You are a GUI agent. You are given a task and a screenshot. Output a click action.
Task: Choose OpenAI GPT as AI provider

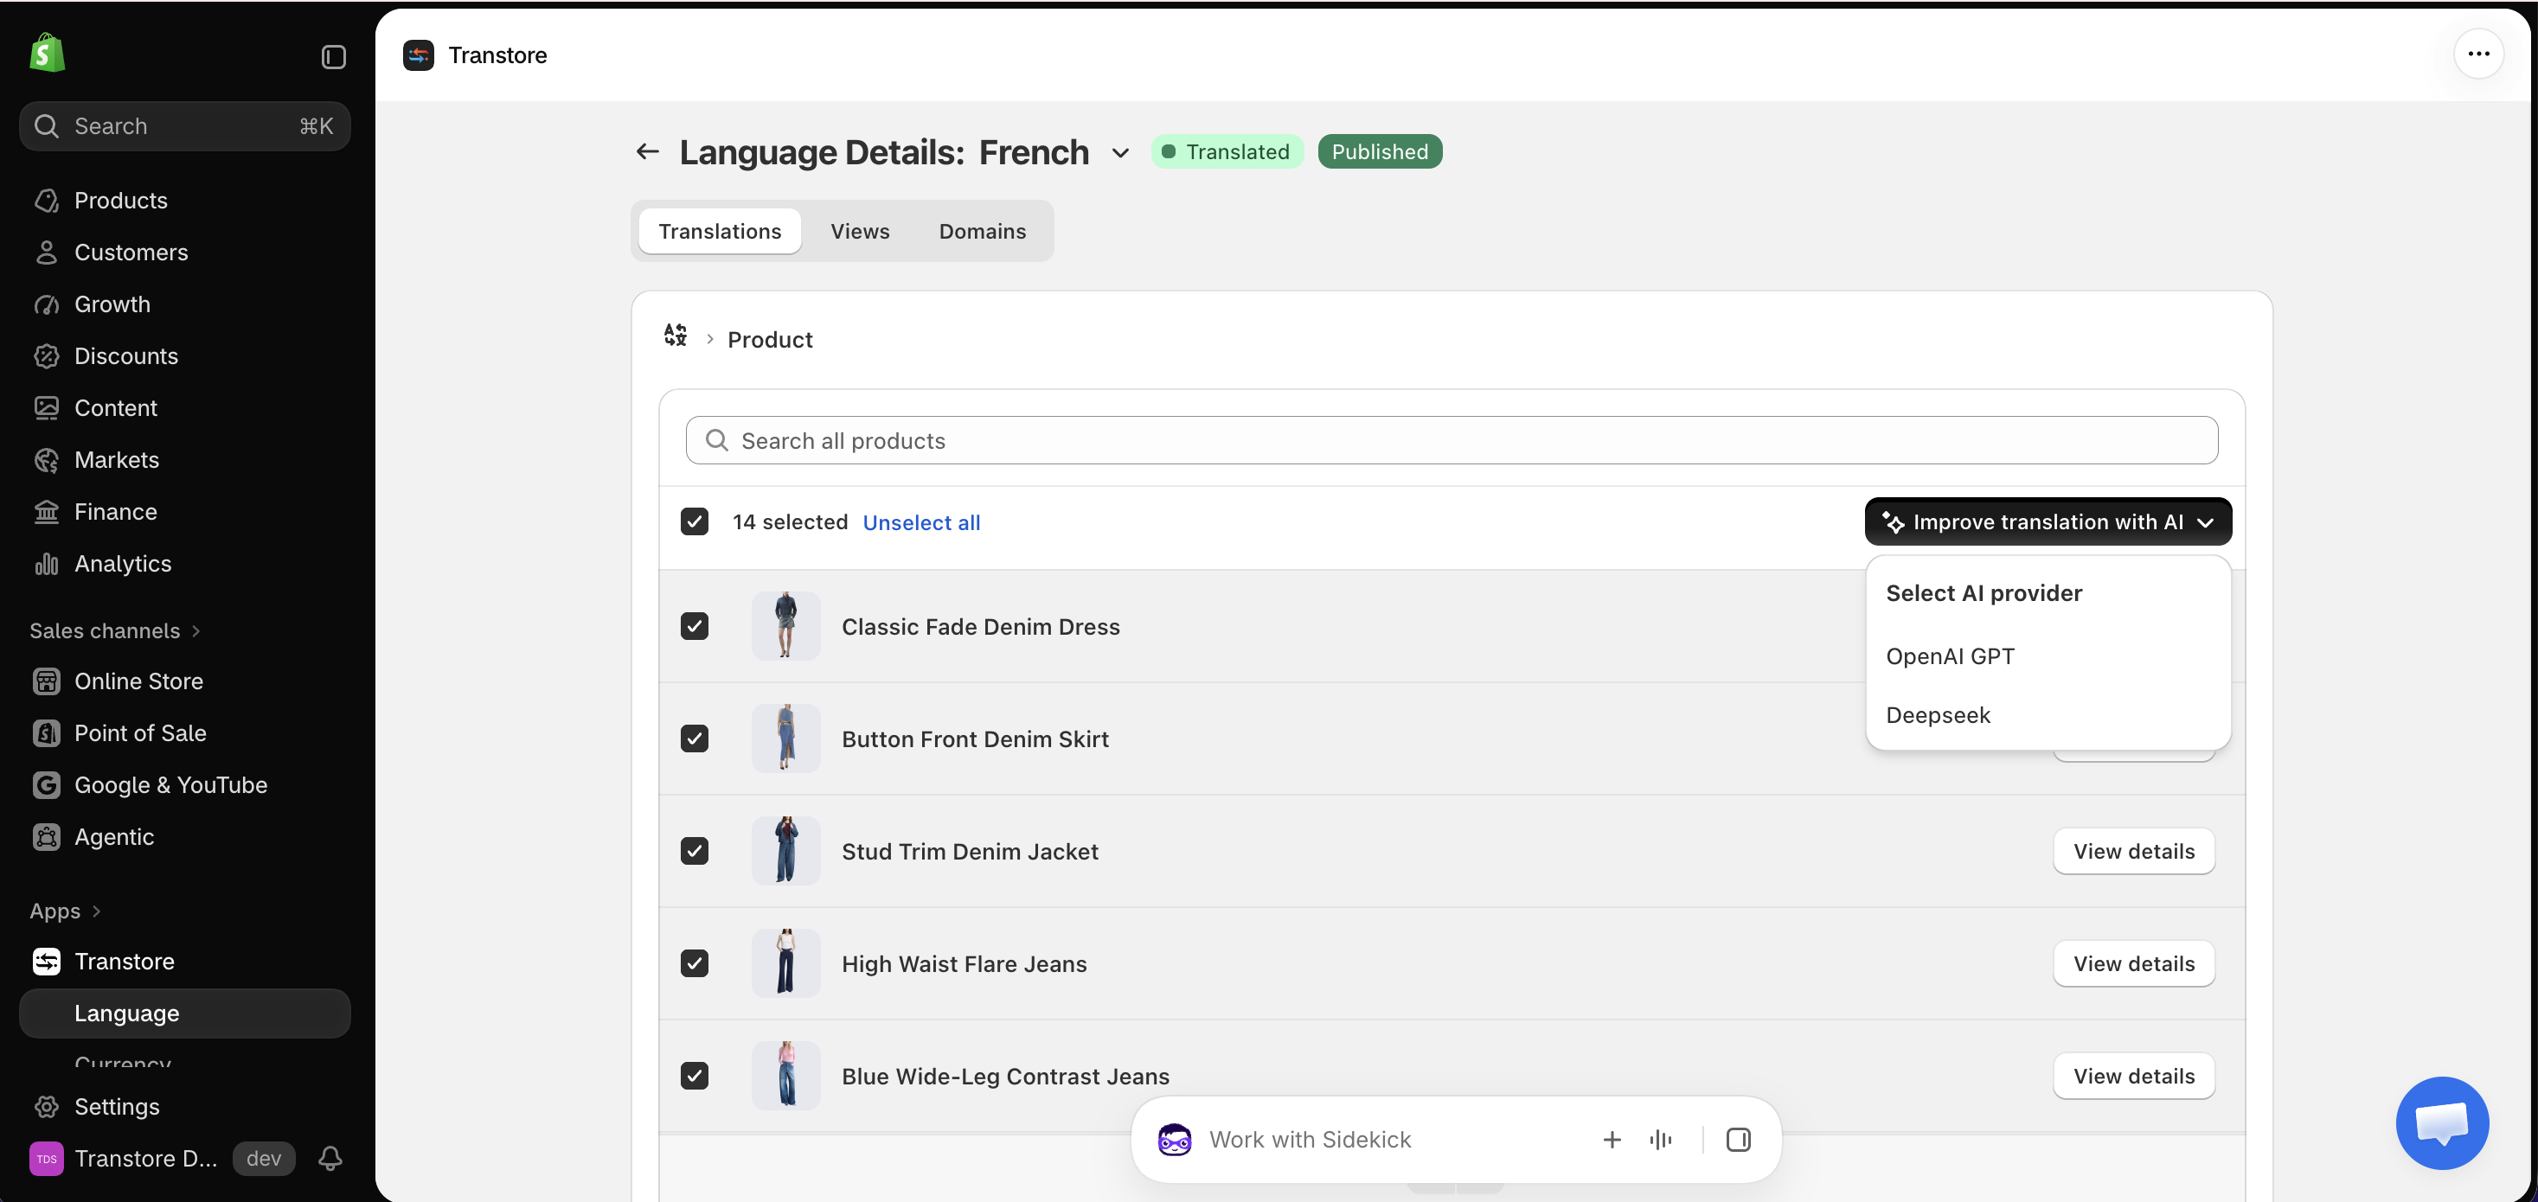point(2048,656)
